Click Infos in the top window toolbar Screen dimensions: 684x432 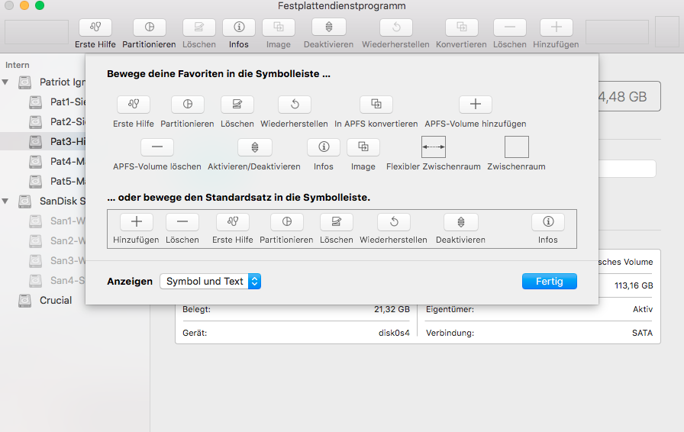(238, 27)
